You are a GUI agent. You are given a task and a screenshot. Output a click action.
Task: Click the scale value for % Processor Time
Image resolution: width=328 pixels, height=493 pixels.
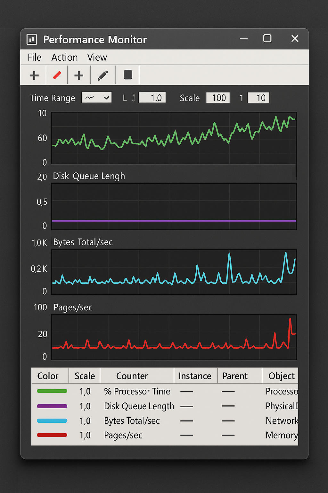tap(85, 392)
